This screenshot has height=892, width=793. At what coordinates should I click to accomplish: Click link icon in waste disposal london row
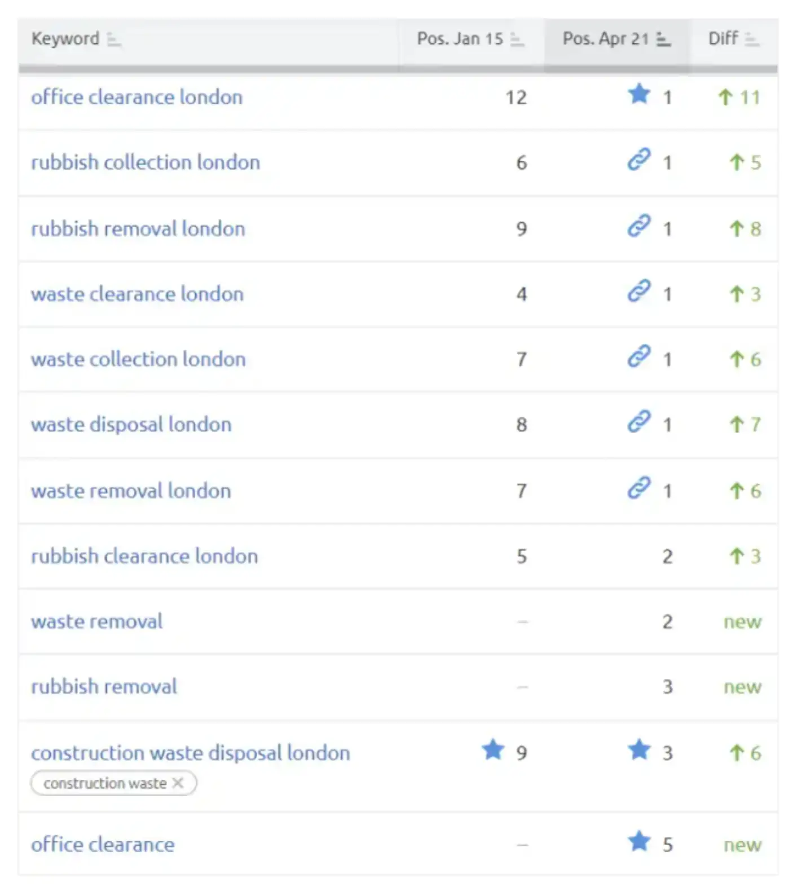pyautogui.click(x=639, y=422)
